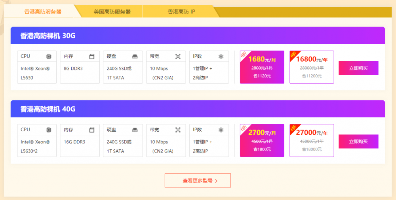The height and width of the screenshot is (200, 396).
Task: Switch to 美国高防服务器 tab
Action: click(112, 11)
